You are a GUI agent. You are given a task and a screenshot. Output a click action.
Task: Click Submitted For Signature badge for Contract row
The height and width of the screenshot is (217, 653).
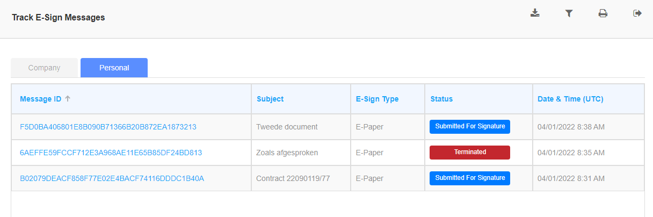click(x=470, y=178)
